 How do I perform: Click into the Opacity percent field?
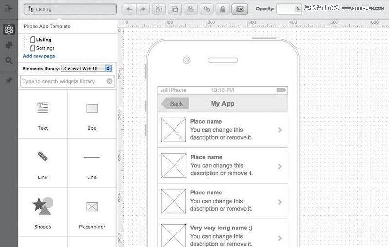pos(289,9)
